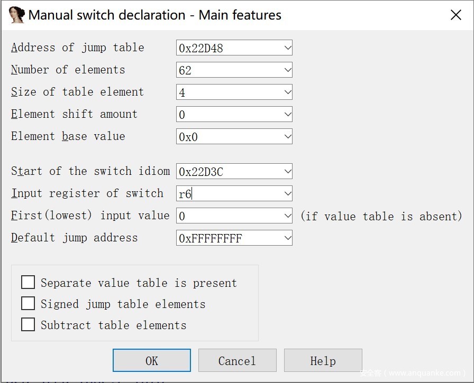474x383 pixels.
Task: Focus the input register field containing r6
Action: point(229,194)
